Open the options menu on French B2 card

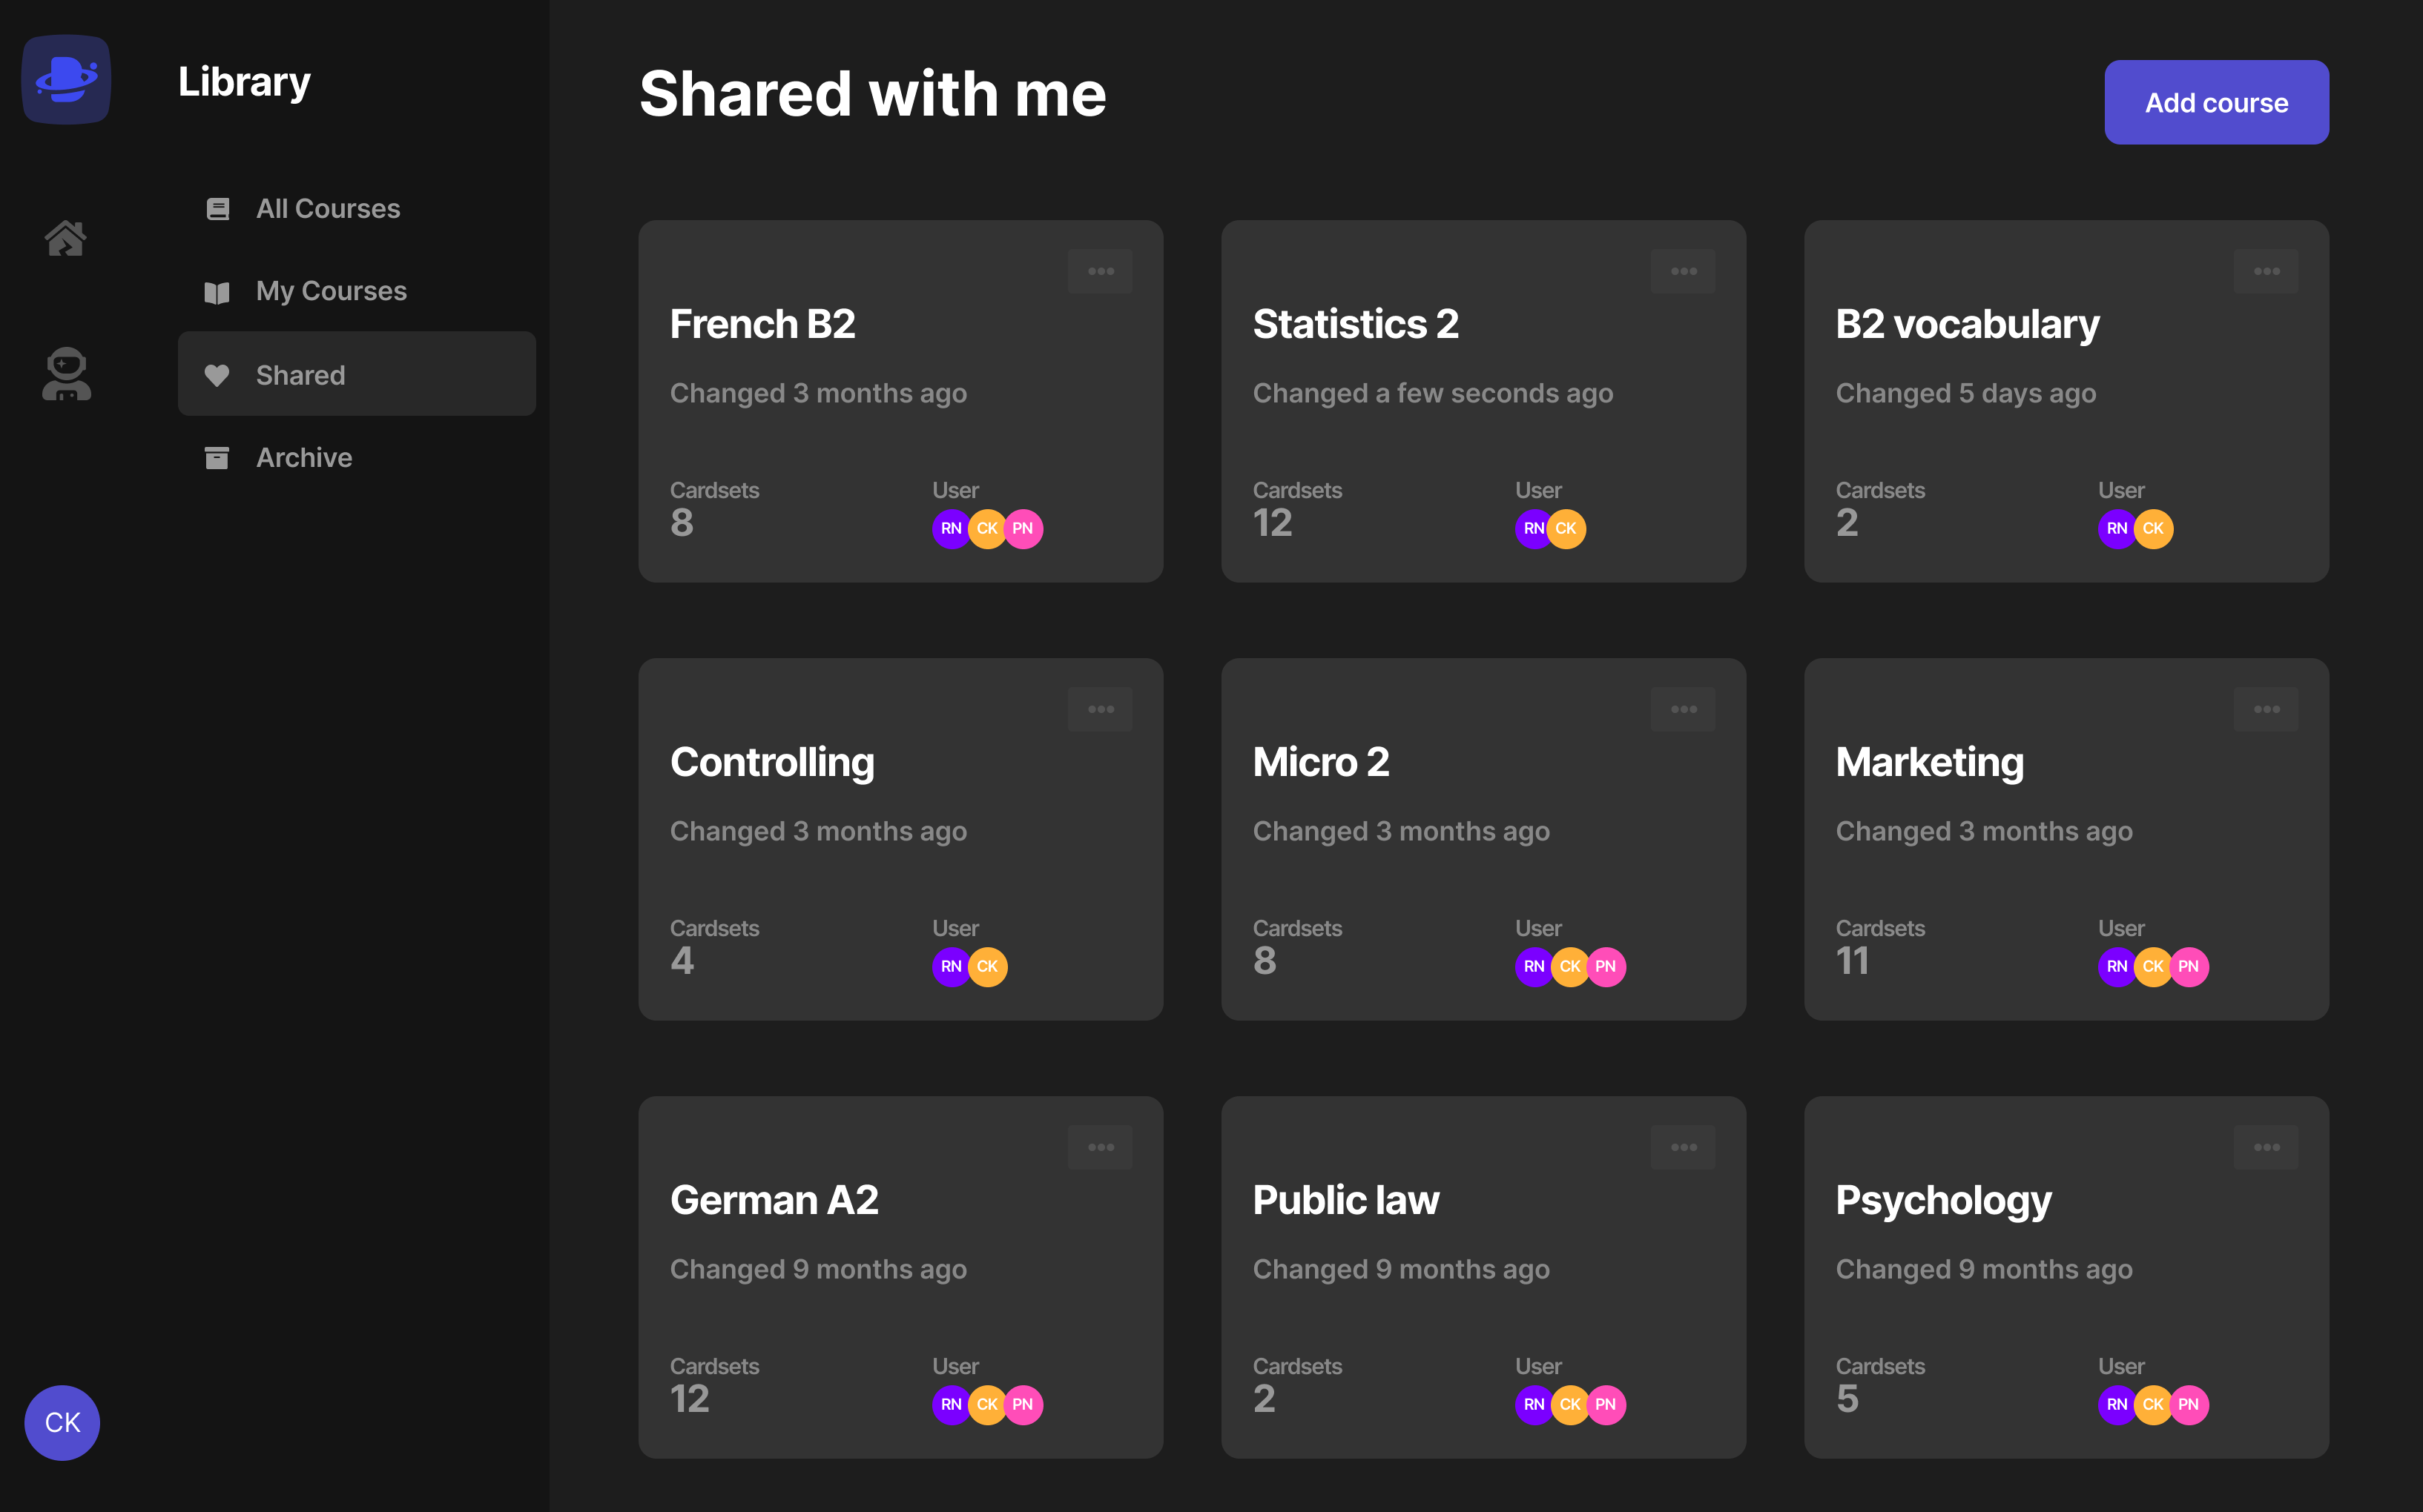pyautogui.click(x=1101, y=271)
